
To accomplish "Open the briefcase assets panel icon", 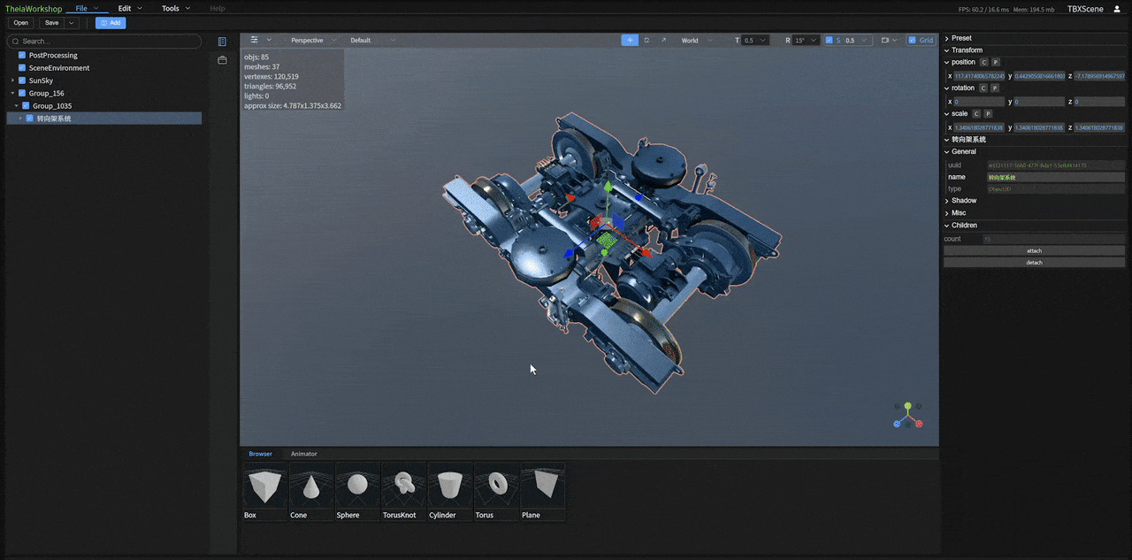I will click(x=222, y=60).
